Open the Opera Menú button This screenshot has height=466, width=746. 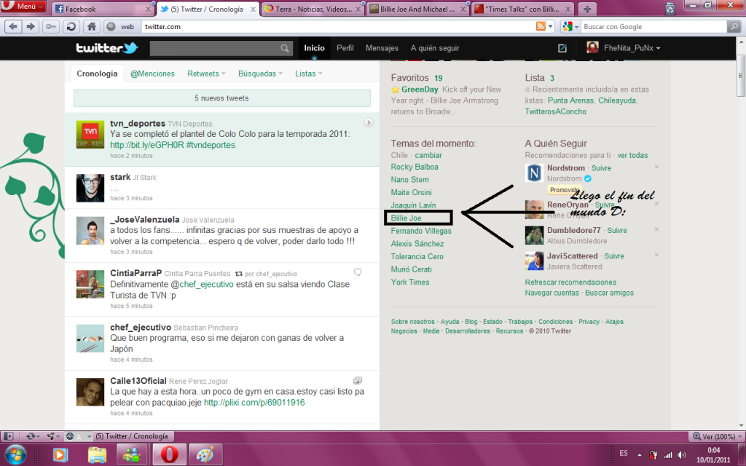[23, 6]
